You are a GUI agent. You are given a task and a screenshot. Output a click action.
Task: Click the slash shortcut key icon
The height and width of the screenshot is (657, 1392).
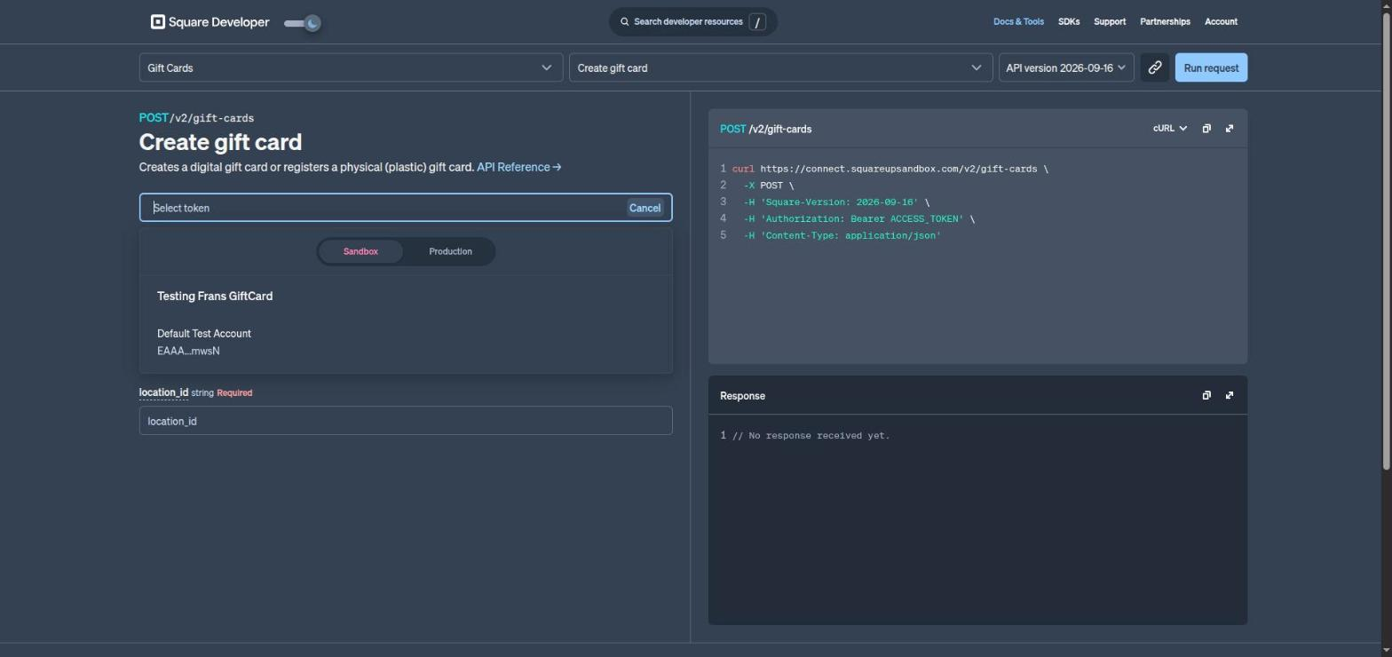click(757, 22)
